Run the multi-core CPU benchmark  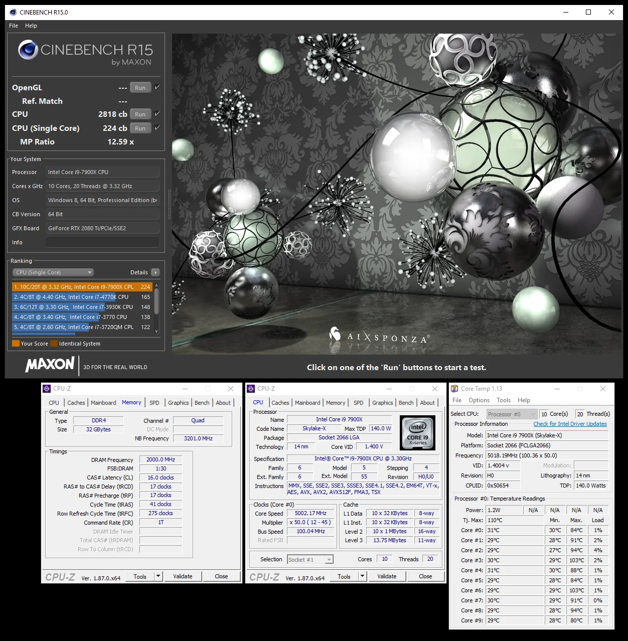pos(140,114)
